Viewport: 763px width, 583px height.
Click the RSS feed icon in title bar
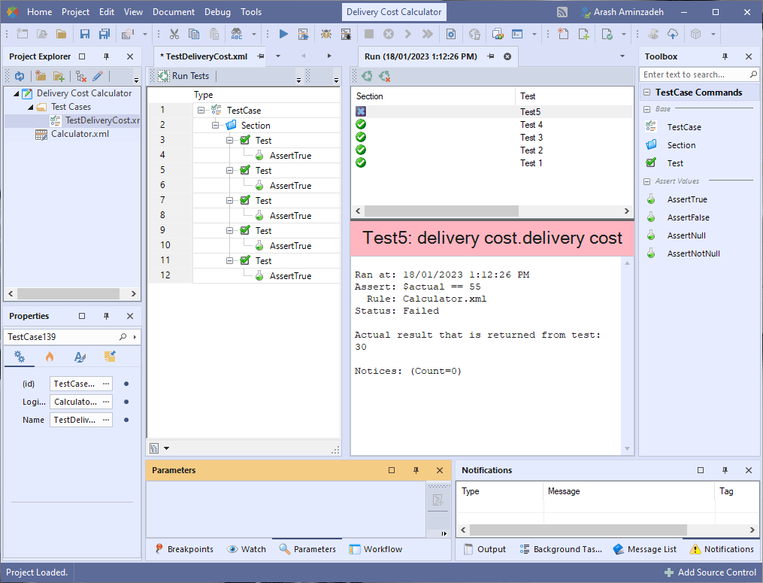(562, 12)
